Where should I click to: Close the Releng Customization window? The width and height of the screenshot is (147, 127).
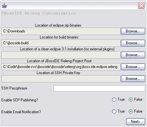pos(141,5)
